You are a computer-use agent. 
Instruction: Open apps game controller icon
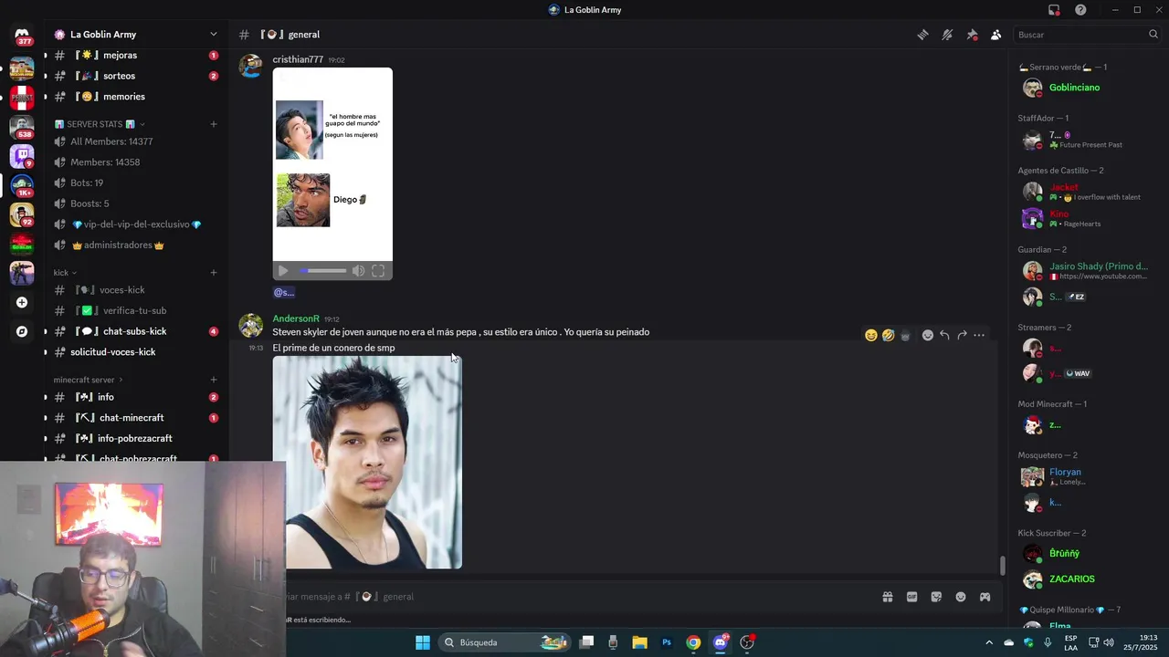985,597
